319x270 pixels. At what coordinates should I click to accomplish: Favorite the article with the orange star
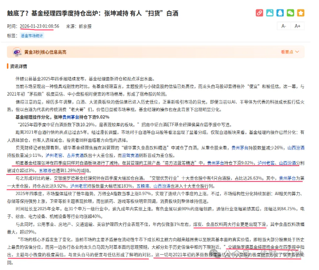click(301, 13)
